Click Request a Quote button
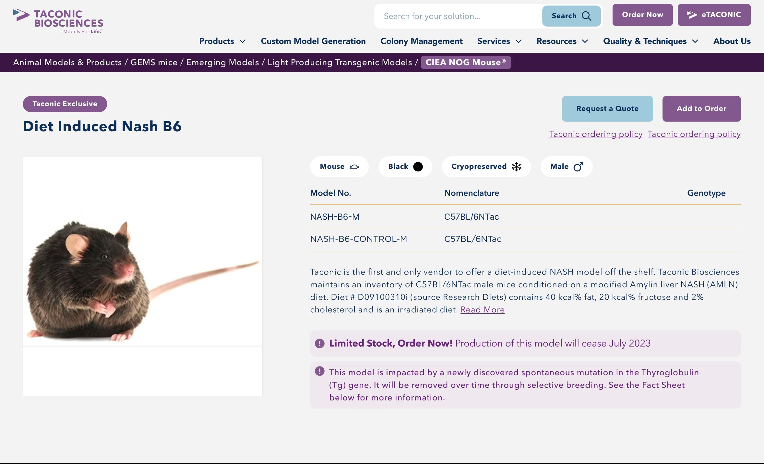 point(607,109)
